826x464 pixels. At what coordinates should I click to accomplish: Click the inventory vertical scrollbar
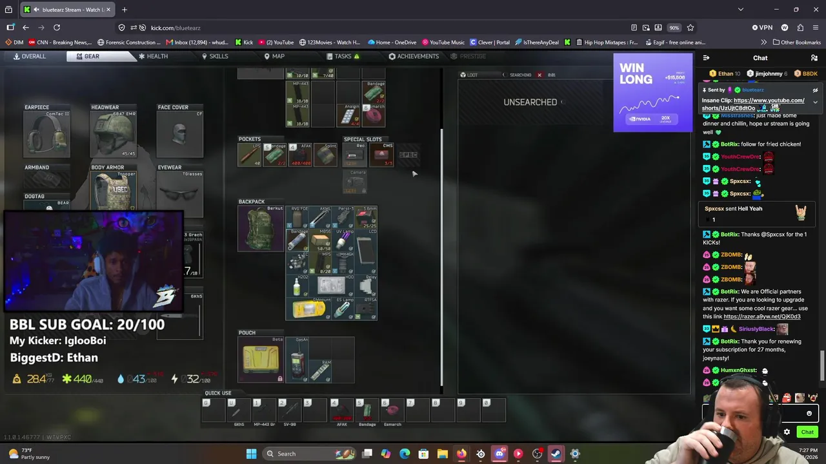coord(441,258)
